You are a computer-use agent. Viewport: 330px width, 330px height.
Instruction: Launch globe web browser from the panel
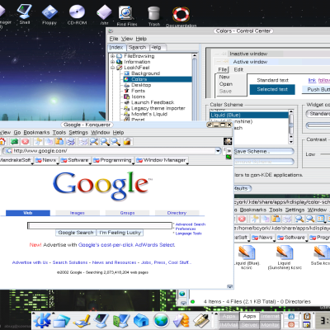coord(161,321)
